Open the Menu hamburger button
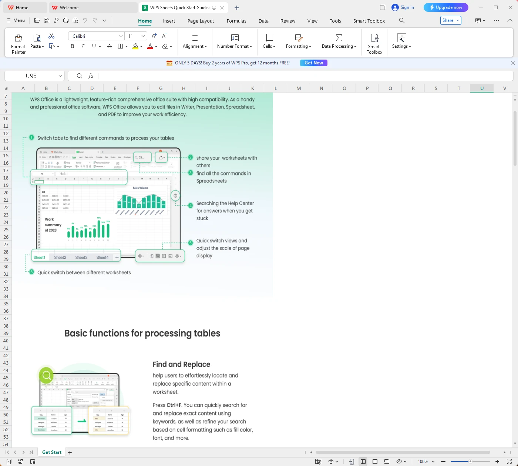This screenshot has height=466, width=518. tap(16, 20)
